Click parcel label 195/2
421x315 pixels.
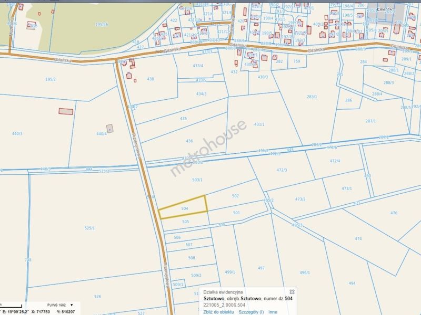pos(51,79)
